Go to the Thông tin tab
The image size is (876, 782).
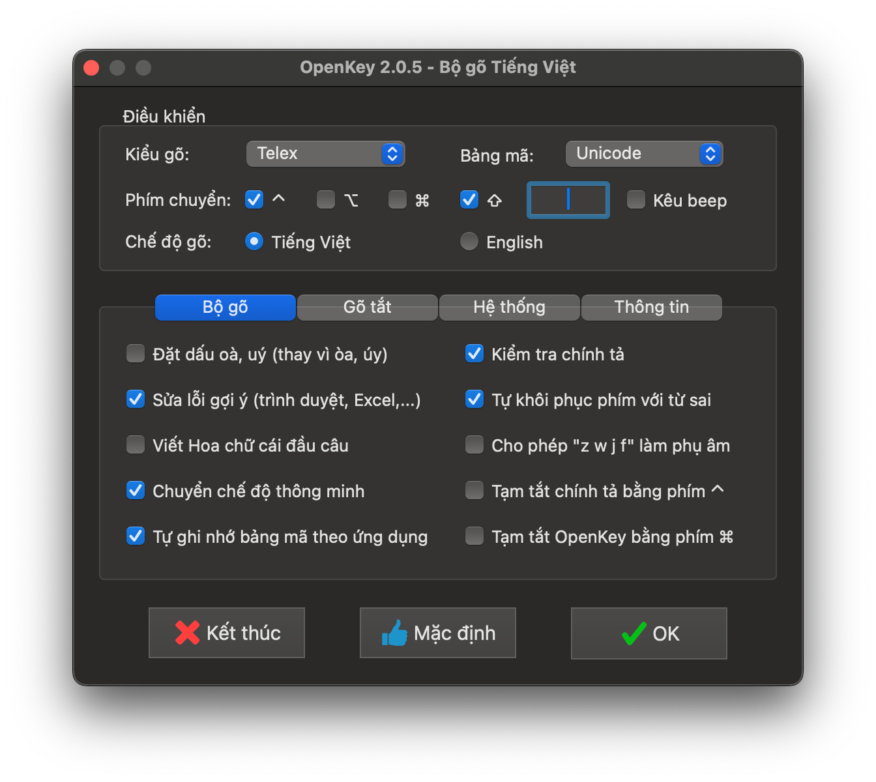[x=652, y=307]
